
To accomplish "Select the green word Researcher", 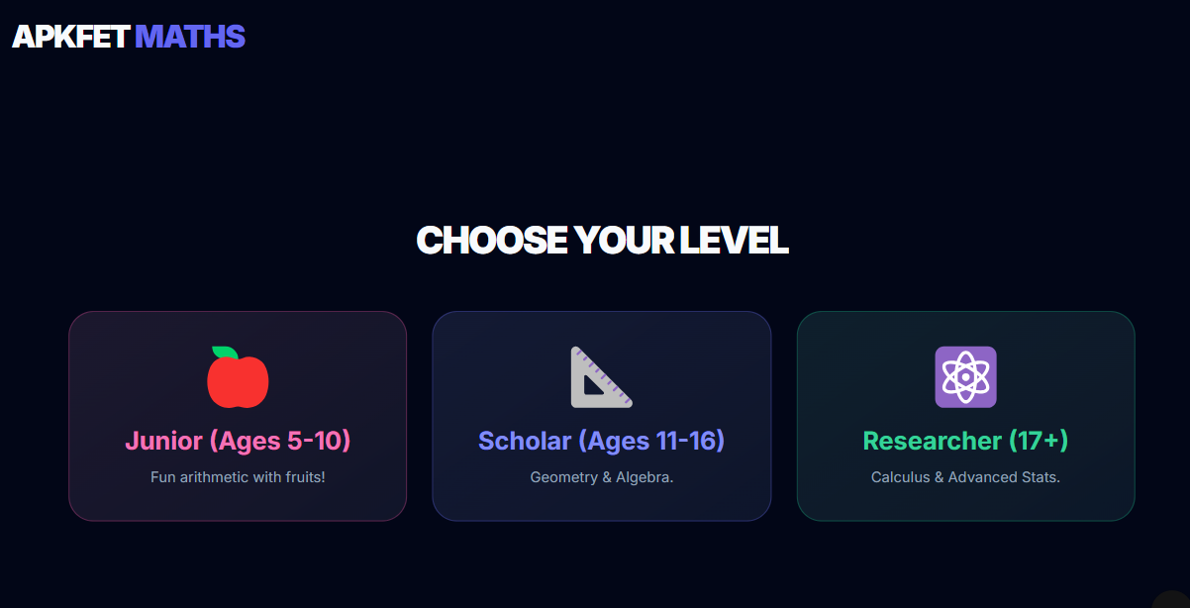I will pos(932,441).
